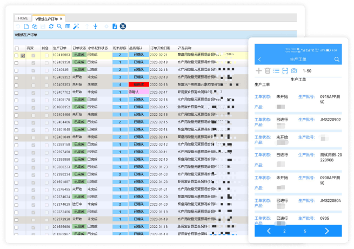Open search with the magnifier toolbar icon
Viewport: 354px width, 249px height.
[x=59, y=26]
